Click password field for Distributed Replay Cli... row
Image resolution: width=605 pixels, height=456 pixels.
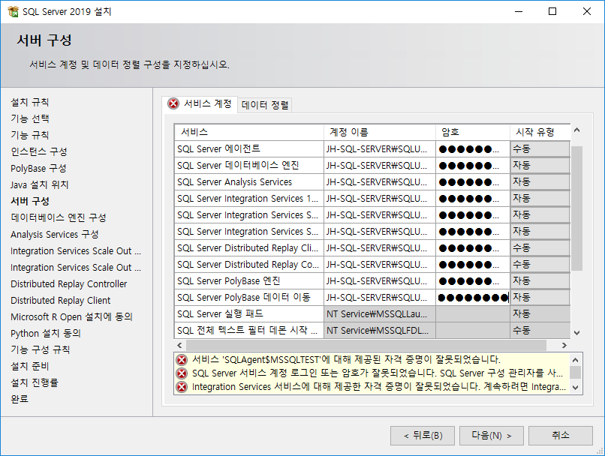[x=473, y=247]
